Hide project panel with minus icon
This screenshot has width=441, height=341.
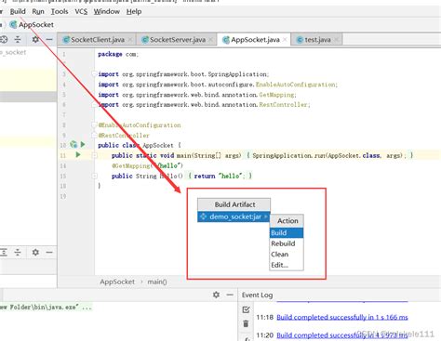(x=49, y=40)
